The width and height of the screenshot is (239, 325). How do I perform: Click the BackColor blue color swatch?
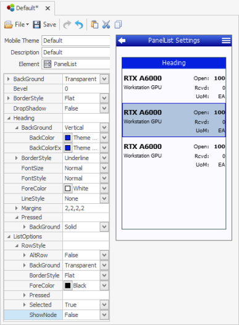click(x=68, y=138)
